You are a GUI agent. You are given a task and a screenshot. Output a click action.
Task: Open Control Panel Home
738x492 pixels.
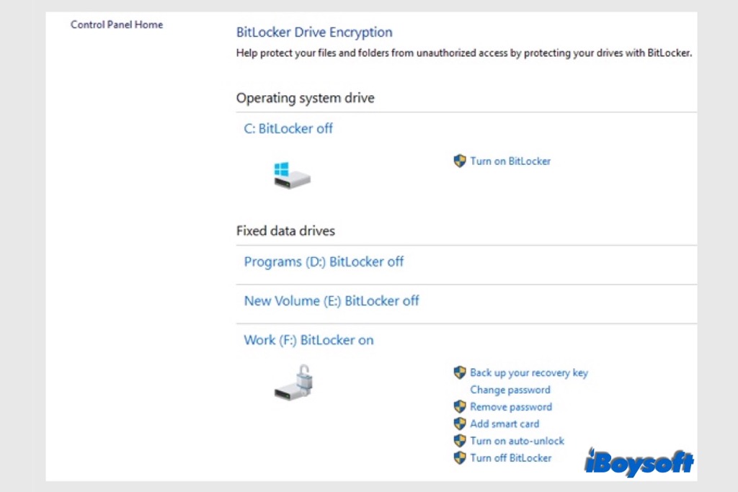[x=116, y=24]
